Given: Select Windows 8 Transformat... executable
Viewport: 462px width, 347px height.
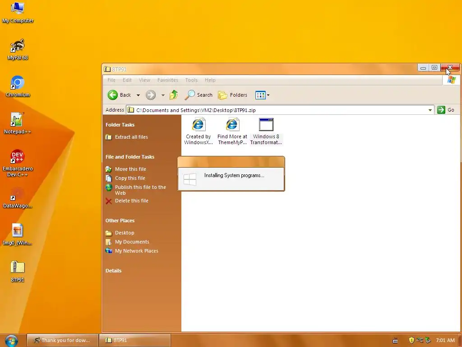Looking at the screenshot, I should [266, 131].
